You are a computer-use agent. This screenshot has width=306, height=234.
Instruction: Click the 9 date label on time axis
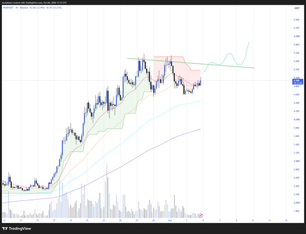[236, 220]
